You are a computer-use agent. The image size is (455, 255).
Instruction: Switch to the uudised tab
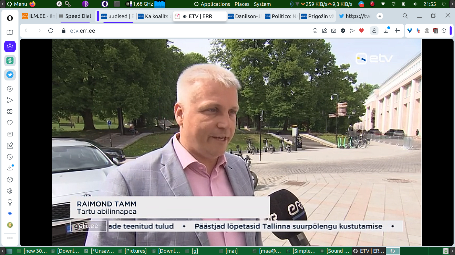118,16
